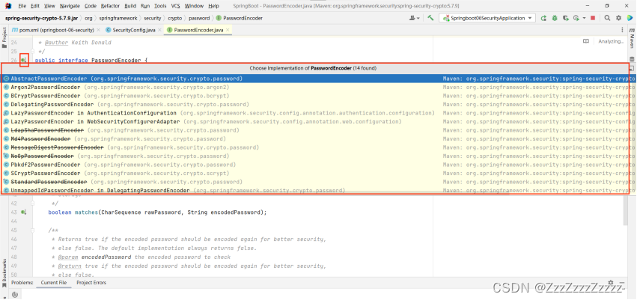637x300 pixels.
Task: Open the Window menu
Action: pyautogui.click(x=194, y=6)
